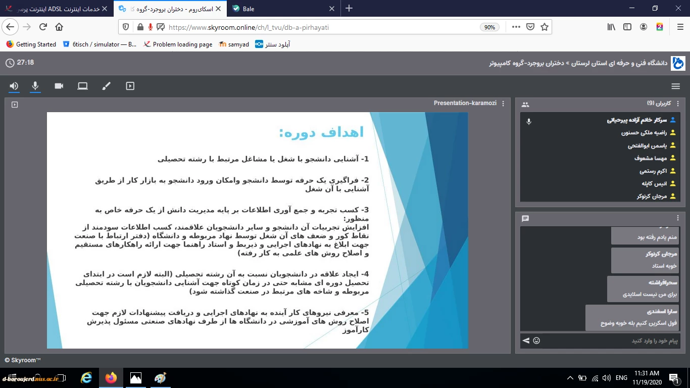Viewport: 690px width, 388px height.
Task: Open the Firefox account icon
Action: (x=644, y=27)
